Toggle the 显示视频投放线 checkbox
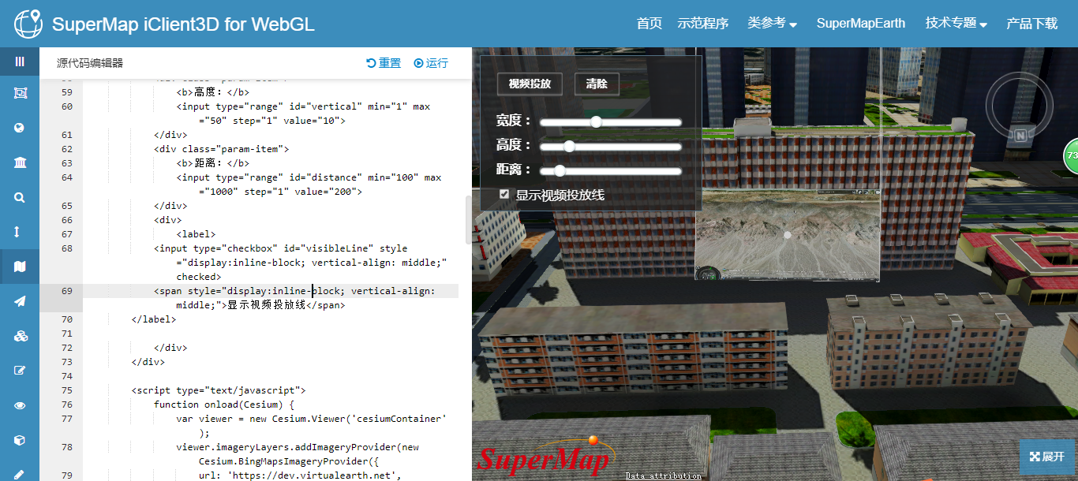This screenshot has width=1078, height=481. (x=504, y=194)
